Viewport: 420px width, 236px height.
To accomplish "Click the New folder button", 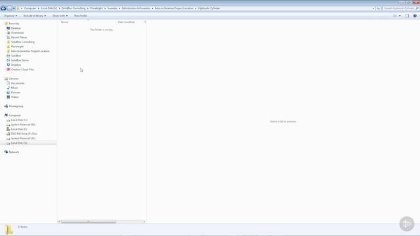I will 81,16.
